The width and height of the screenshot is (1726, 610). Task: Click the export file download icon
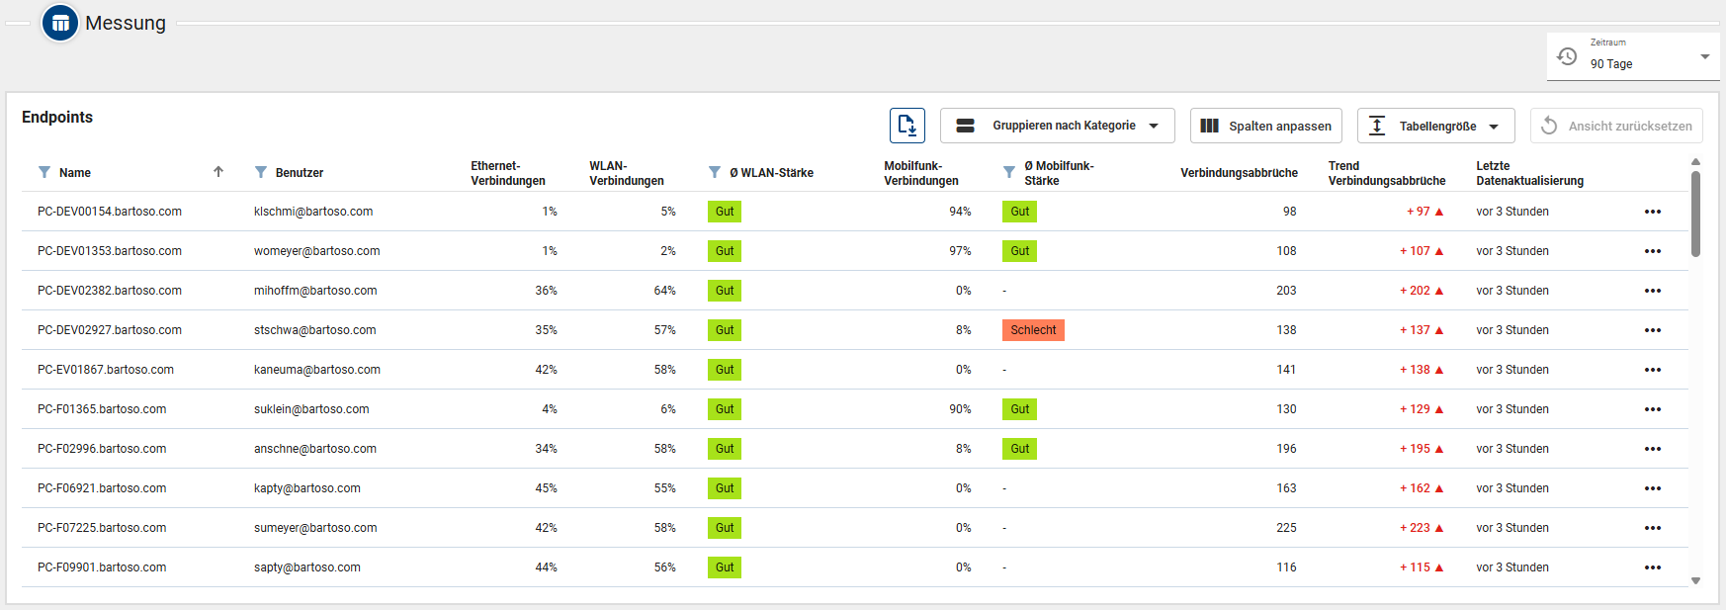(x=906, y=126)
